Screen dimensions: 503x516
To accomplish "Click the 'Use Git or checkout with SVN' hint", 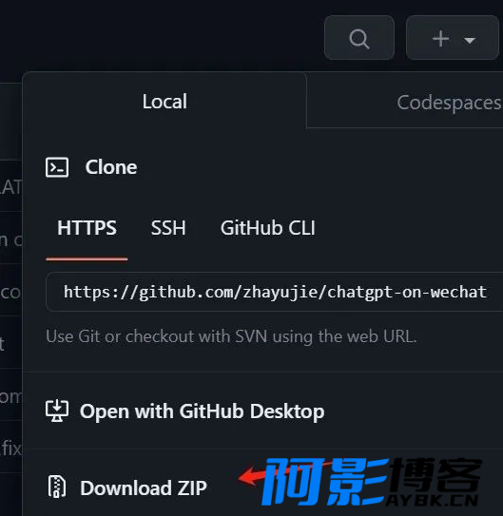I will click(231, 336).
